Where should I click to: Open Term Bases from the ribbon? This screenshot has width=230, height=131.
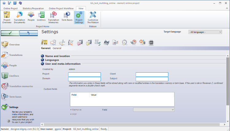67,17
